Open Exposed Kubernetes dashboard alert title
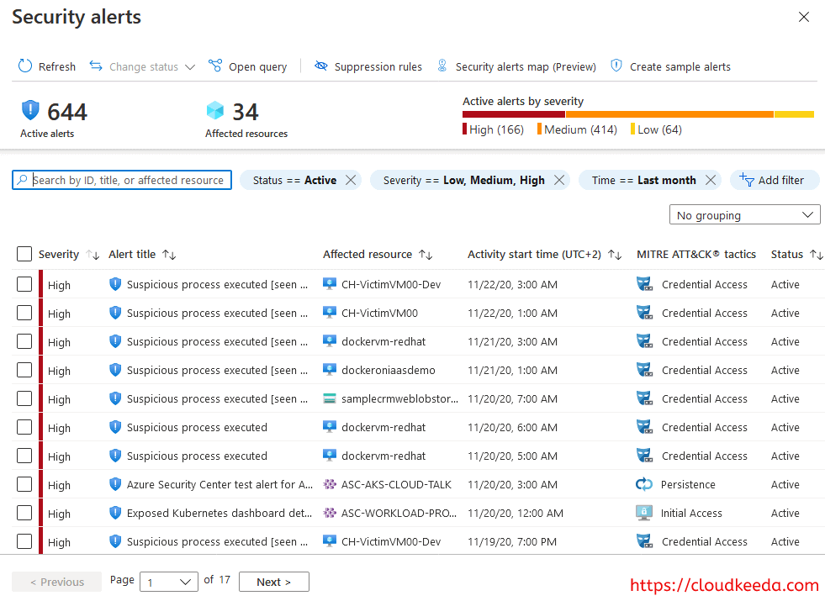This screenshot has width=825, height=601. tap(219, 513)
